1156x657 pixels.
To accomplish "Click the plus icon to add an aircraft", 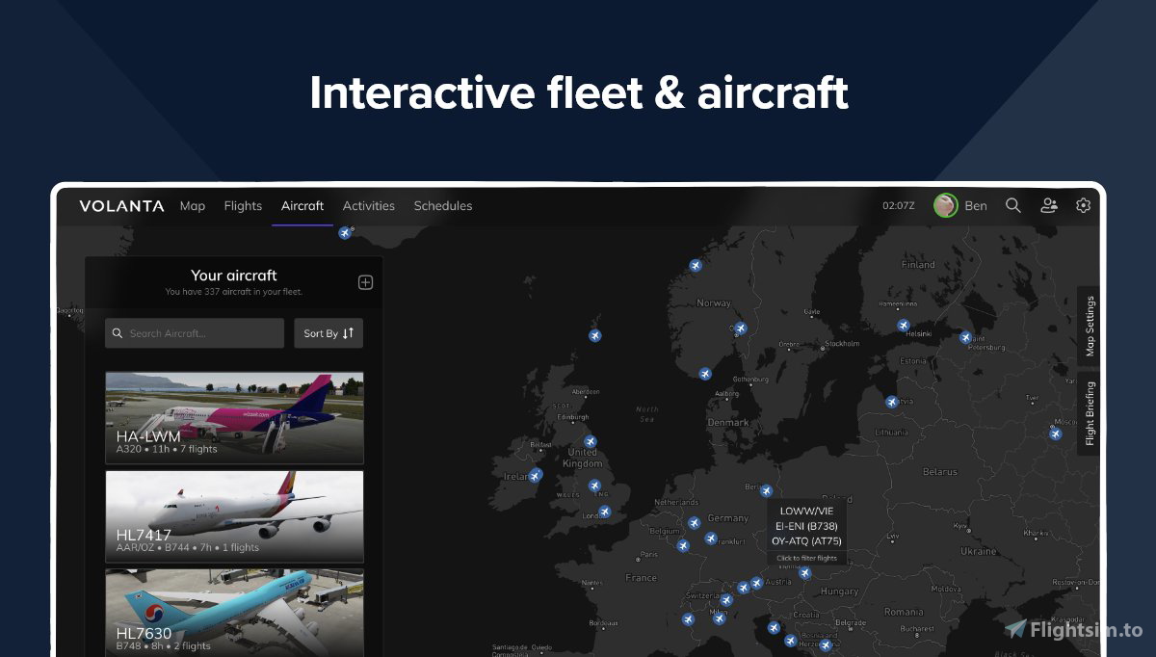I will [365, 281].
